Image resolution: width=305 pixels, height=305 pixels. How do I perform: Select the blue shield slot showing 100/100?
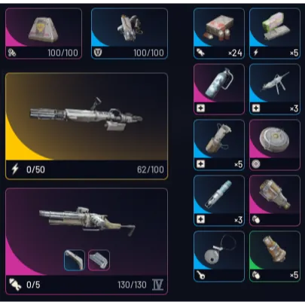click(130, 34)
